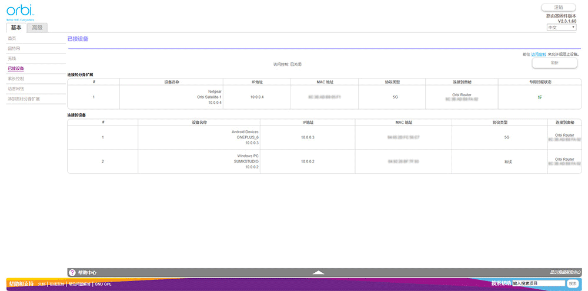The image size is (588, 291).
Task: Select 无线 in the sidebar
Action: click(12, 59)
